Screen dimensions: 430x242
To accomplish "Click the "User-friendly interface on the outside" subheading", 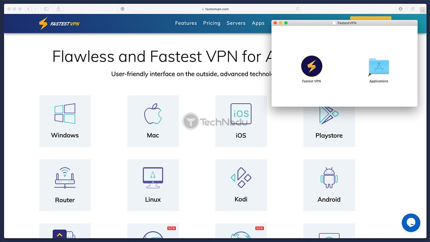I will click(x=191, y=74).
